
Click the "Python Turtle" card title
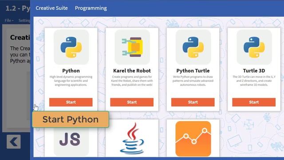[x=193, y=71]
